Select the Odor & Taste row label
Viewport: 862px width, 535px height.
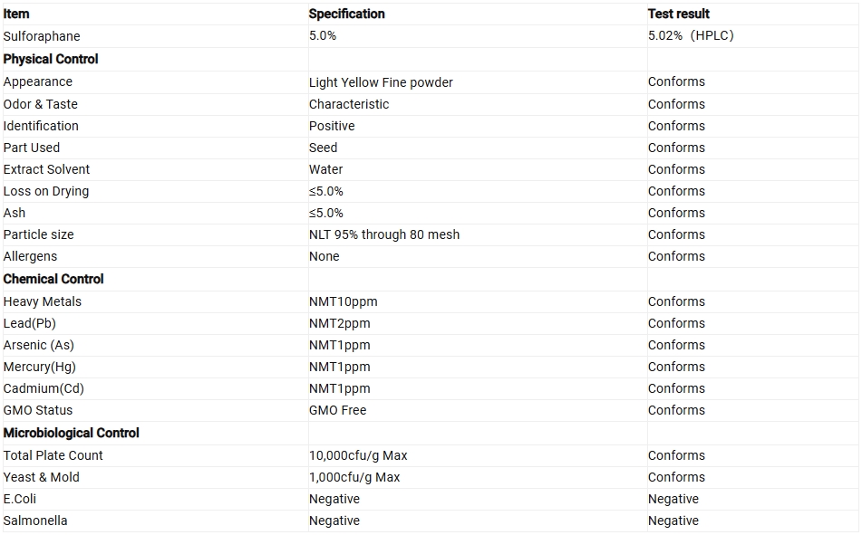pyautogui.click(x=40, y=104)
